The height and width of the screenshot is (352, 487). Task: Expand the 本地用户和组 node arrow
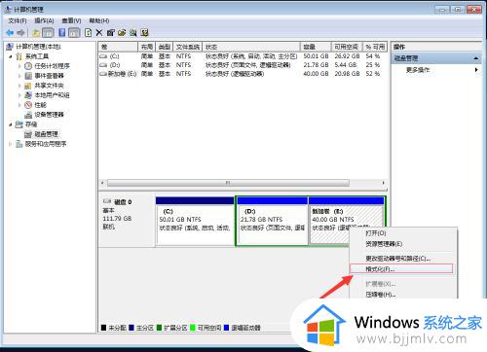coord(19,95)
